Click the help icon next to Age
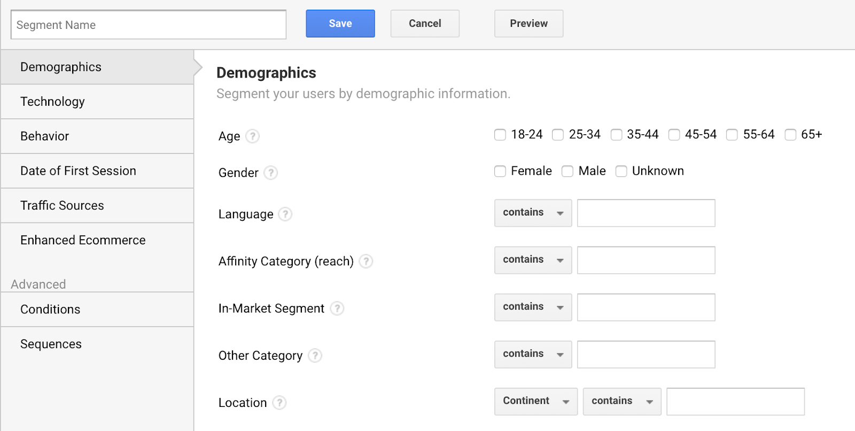 tap(252, 136)
